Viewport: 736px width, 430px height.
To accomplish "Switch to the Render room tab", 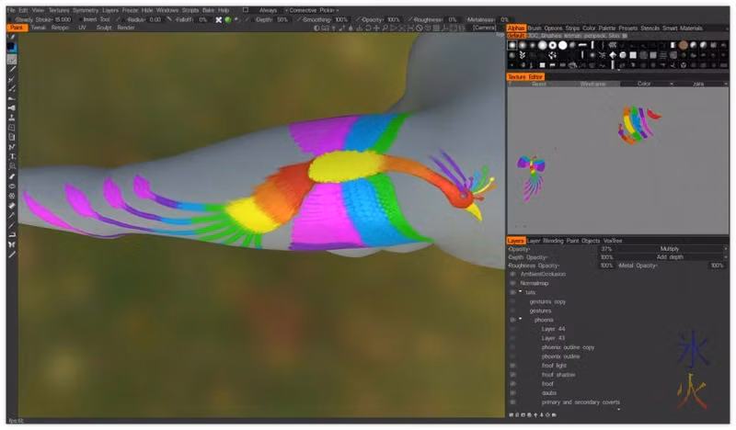I will click(126, 28).
